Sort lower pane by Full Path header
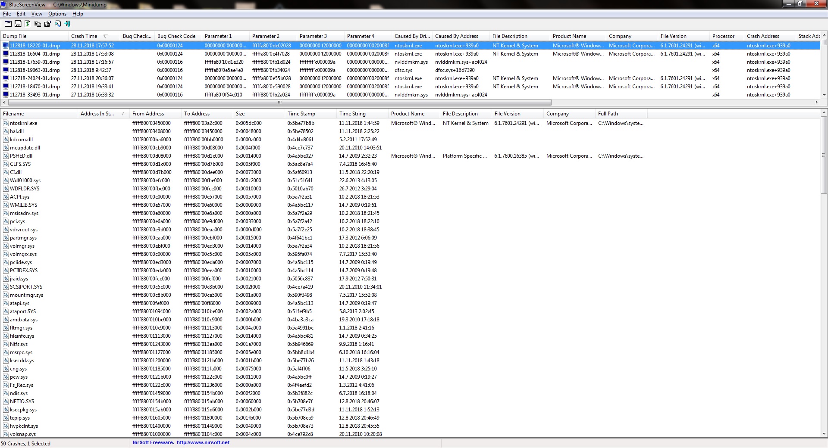 tap(621, 114)
